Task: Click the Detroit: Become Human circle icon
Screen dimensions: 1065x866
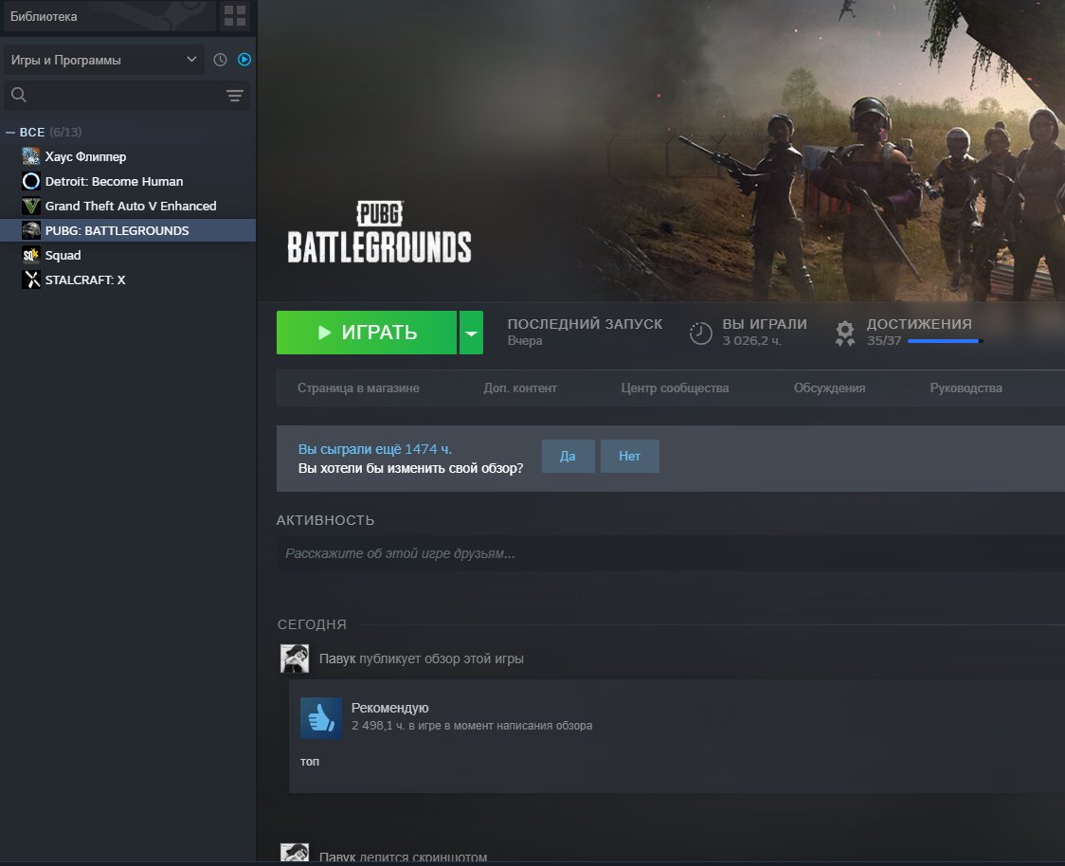Action: 31,181
